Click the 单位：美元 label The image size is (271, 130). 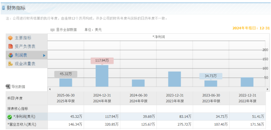click(93, 30)
